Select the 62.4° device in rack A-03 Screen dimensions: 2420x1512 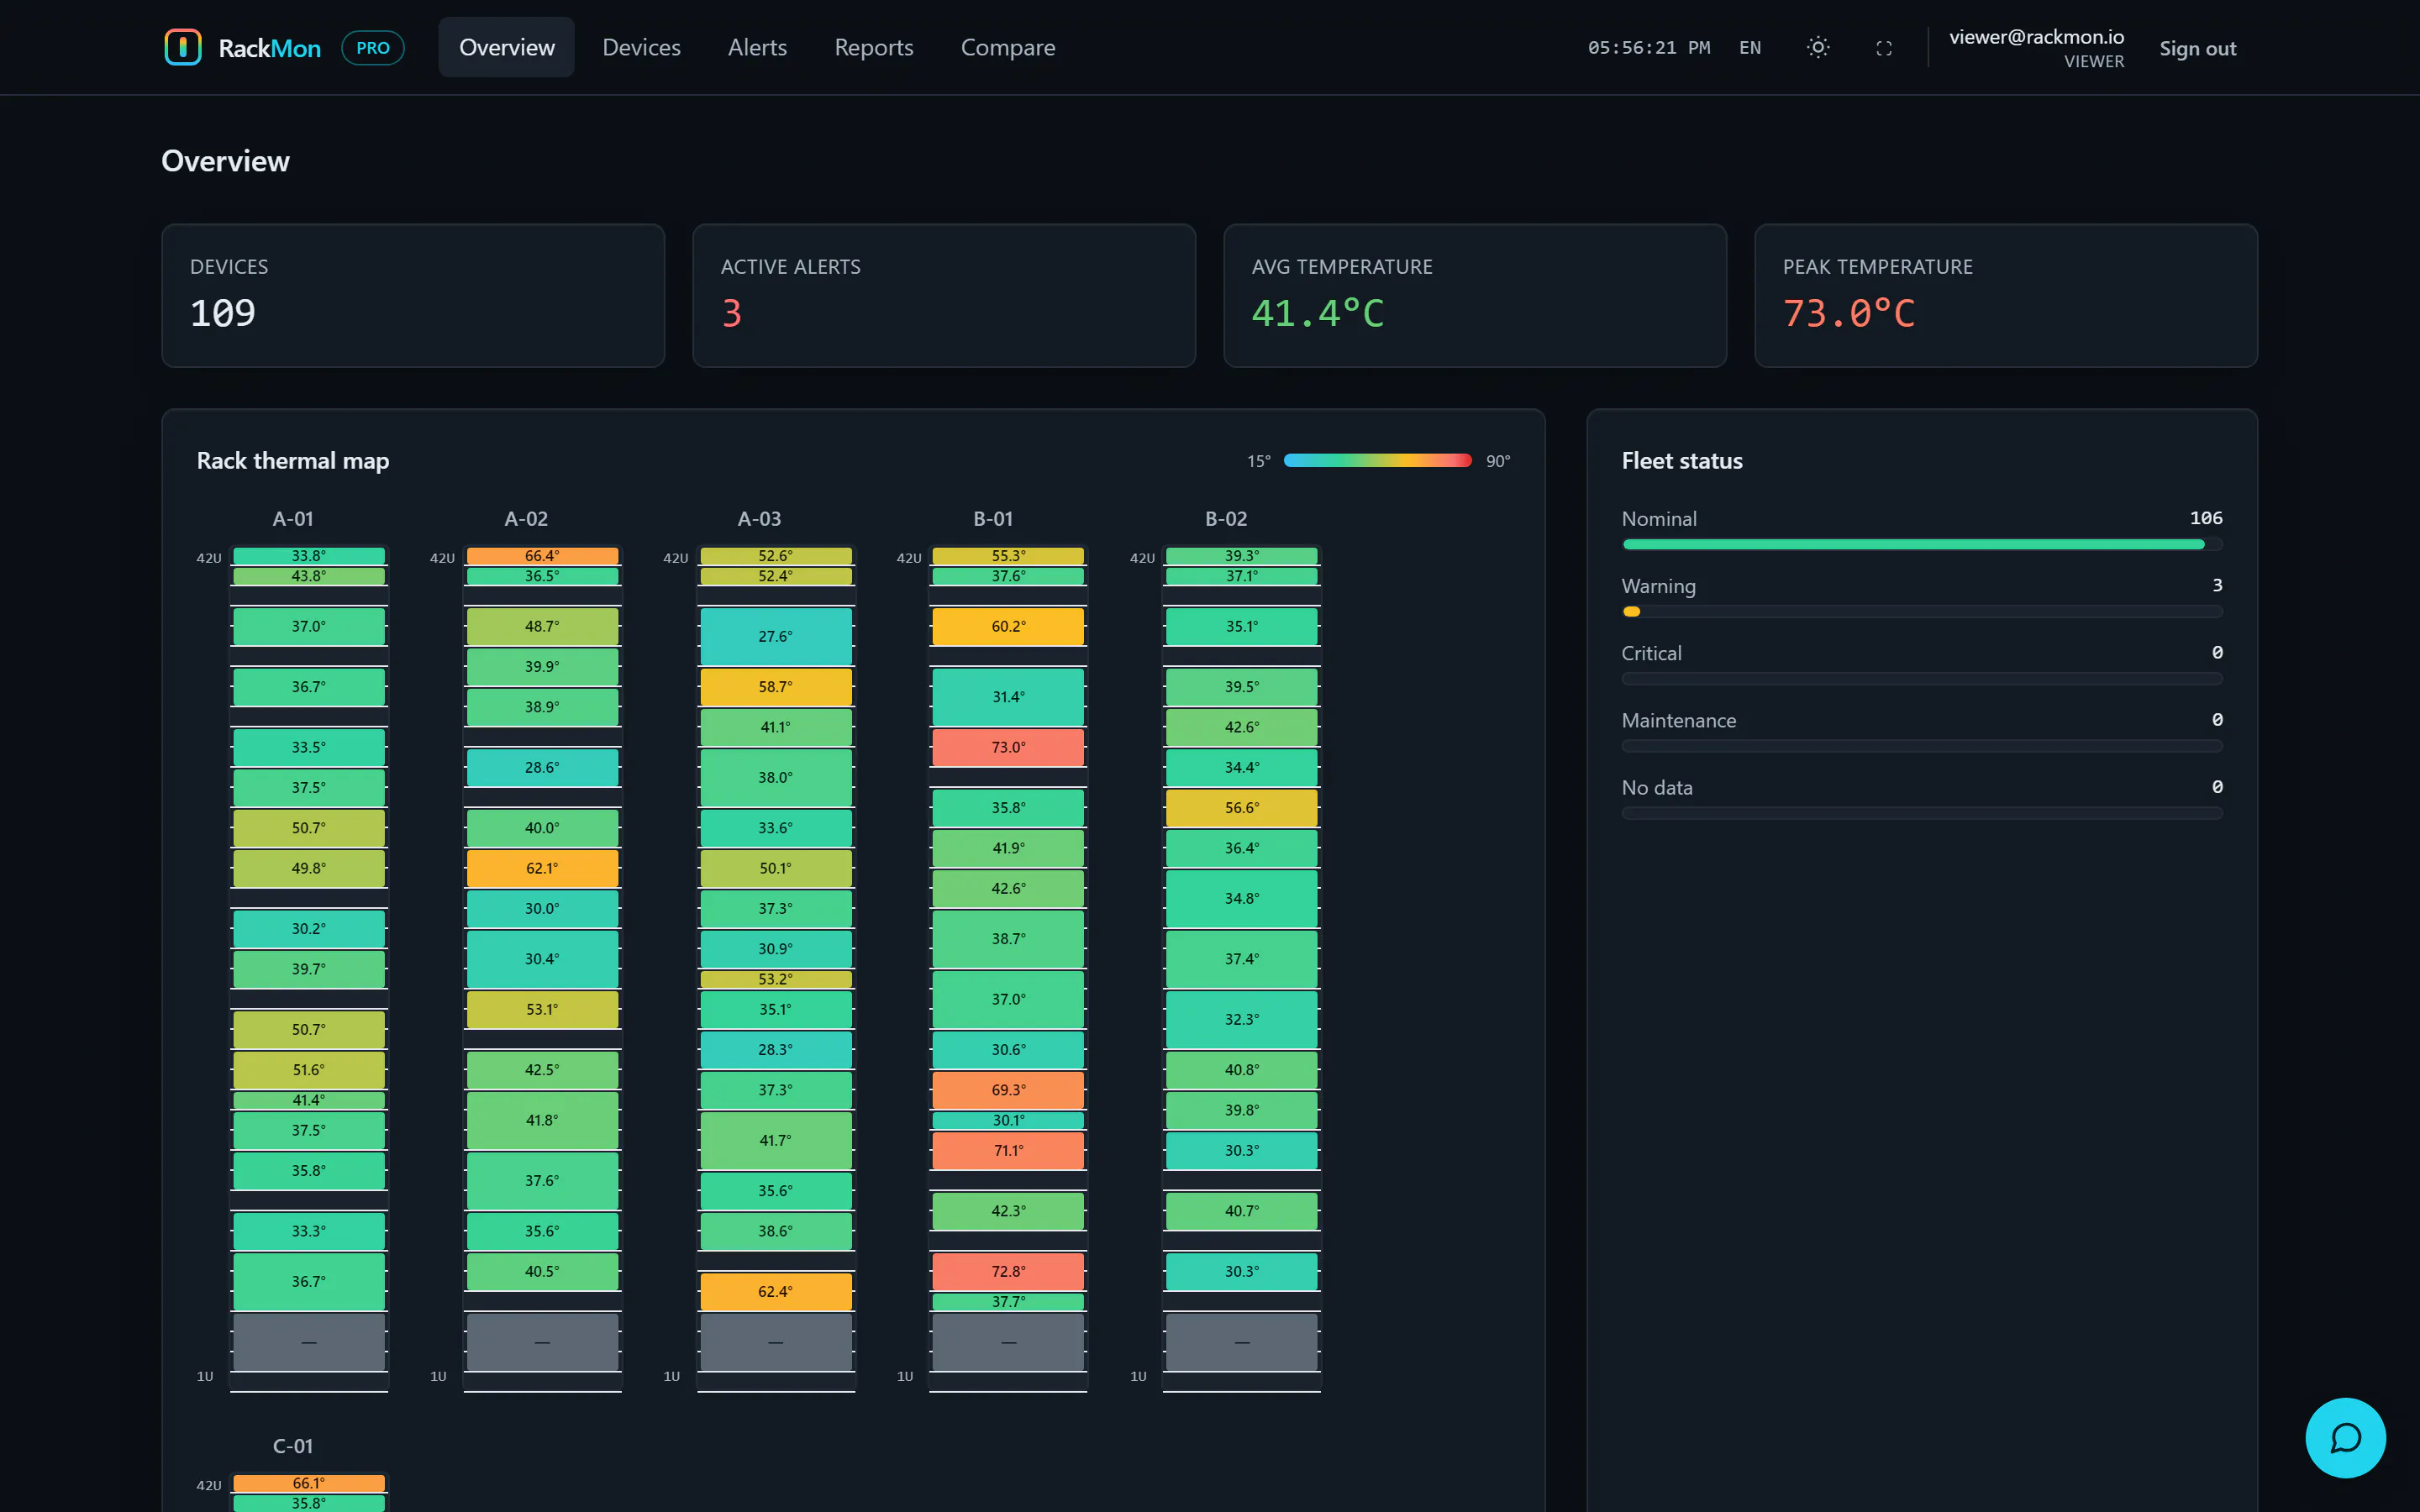[775, 1291]
